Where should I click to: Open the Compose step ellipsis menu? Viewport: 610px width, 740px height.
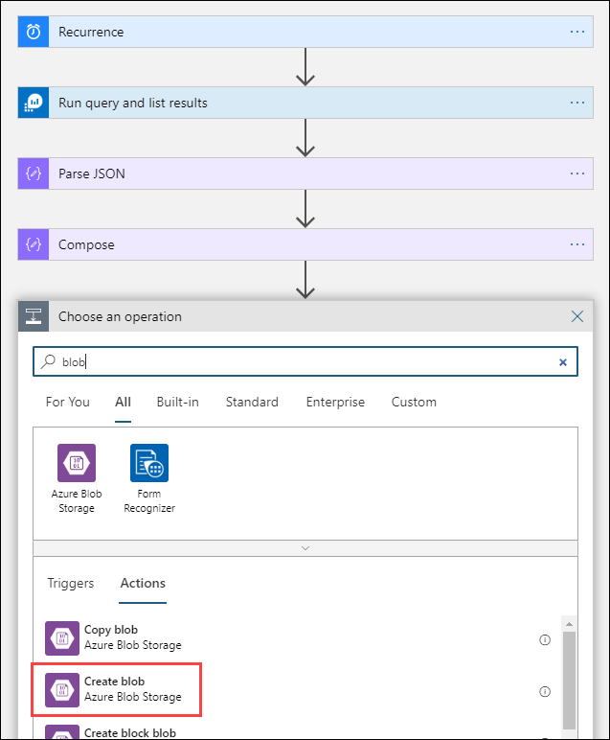(x=576, y=244)
